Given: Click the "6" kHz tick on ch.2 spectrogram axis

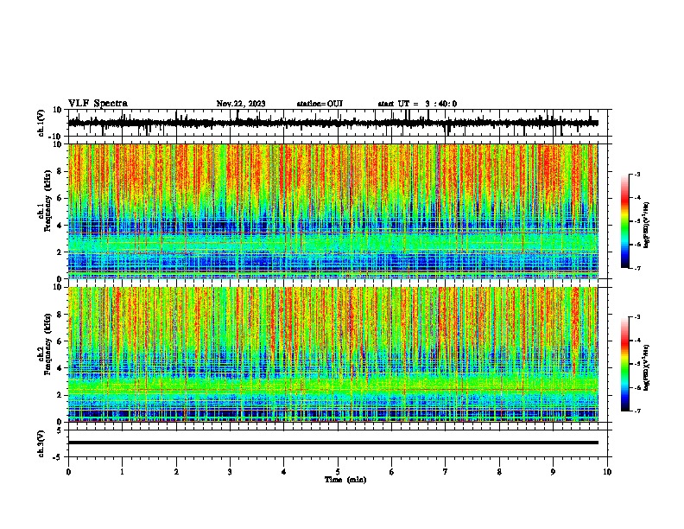Looking at the screenshot, I should coord(61,341).
